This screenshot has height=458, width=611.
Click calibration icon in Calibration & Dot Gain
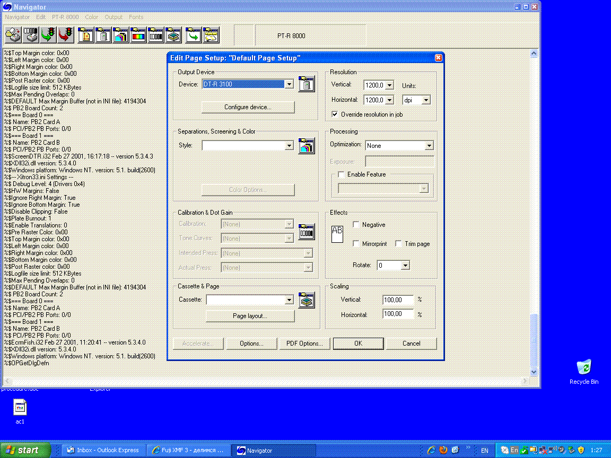[x=306, y=231]
